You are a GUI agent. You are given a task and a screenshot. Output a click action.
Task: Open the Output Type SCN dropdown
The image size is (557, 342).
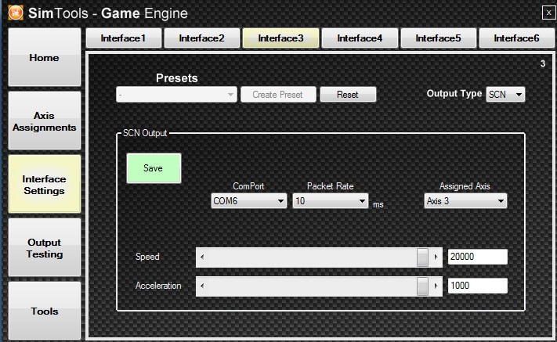[505, 95]
